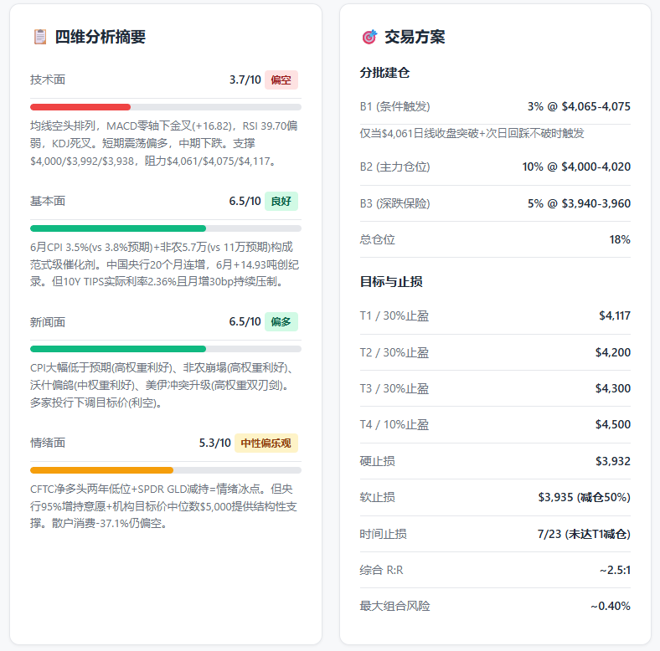Click the 时间止损 row label
Screen dimensions: 660x651
point(384,534)
